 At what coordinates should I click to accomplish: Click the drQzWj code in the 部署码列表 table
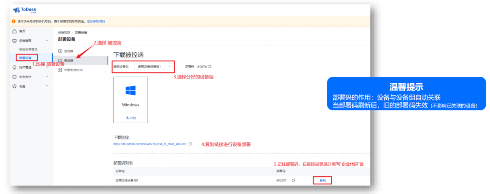click(281, 180)
